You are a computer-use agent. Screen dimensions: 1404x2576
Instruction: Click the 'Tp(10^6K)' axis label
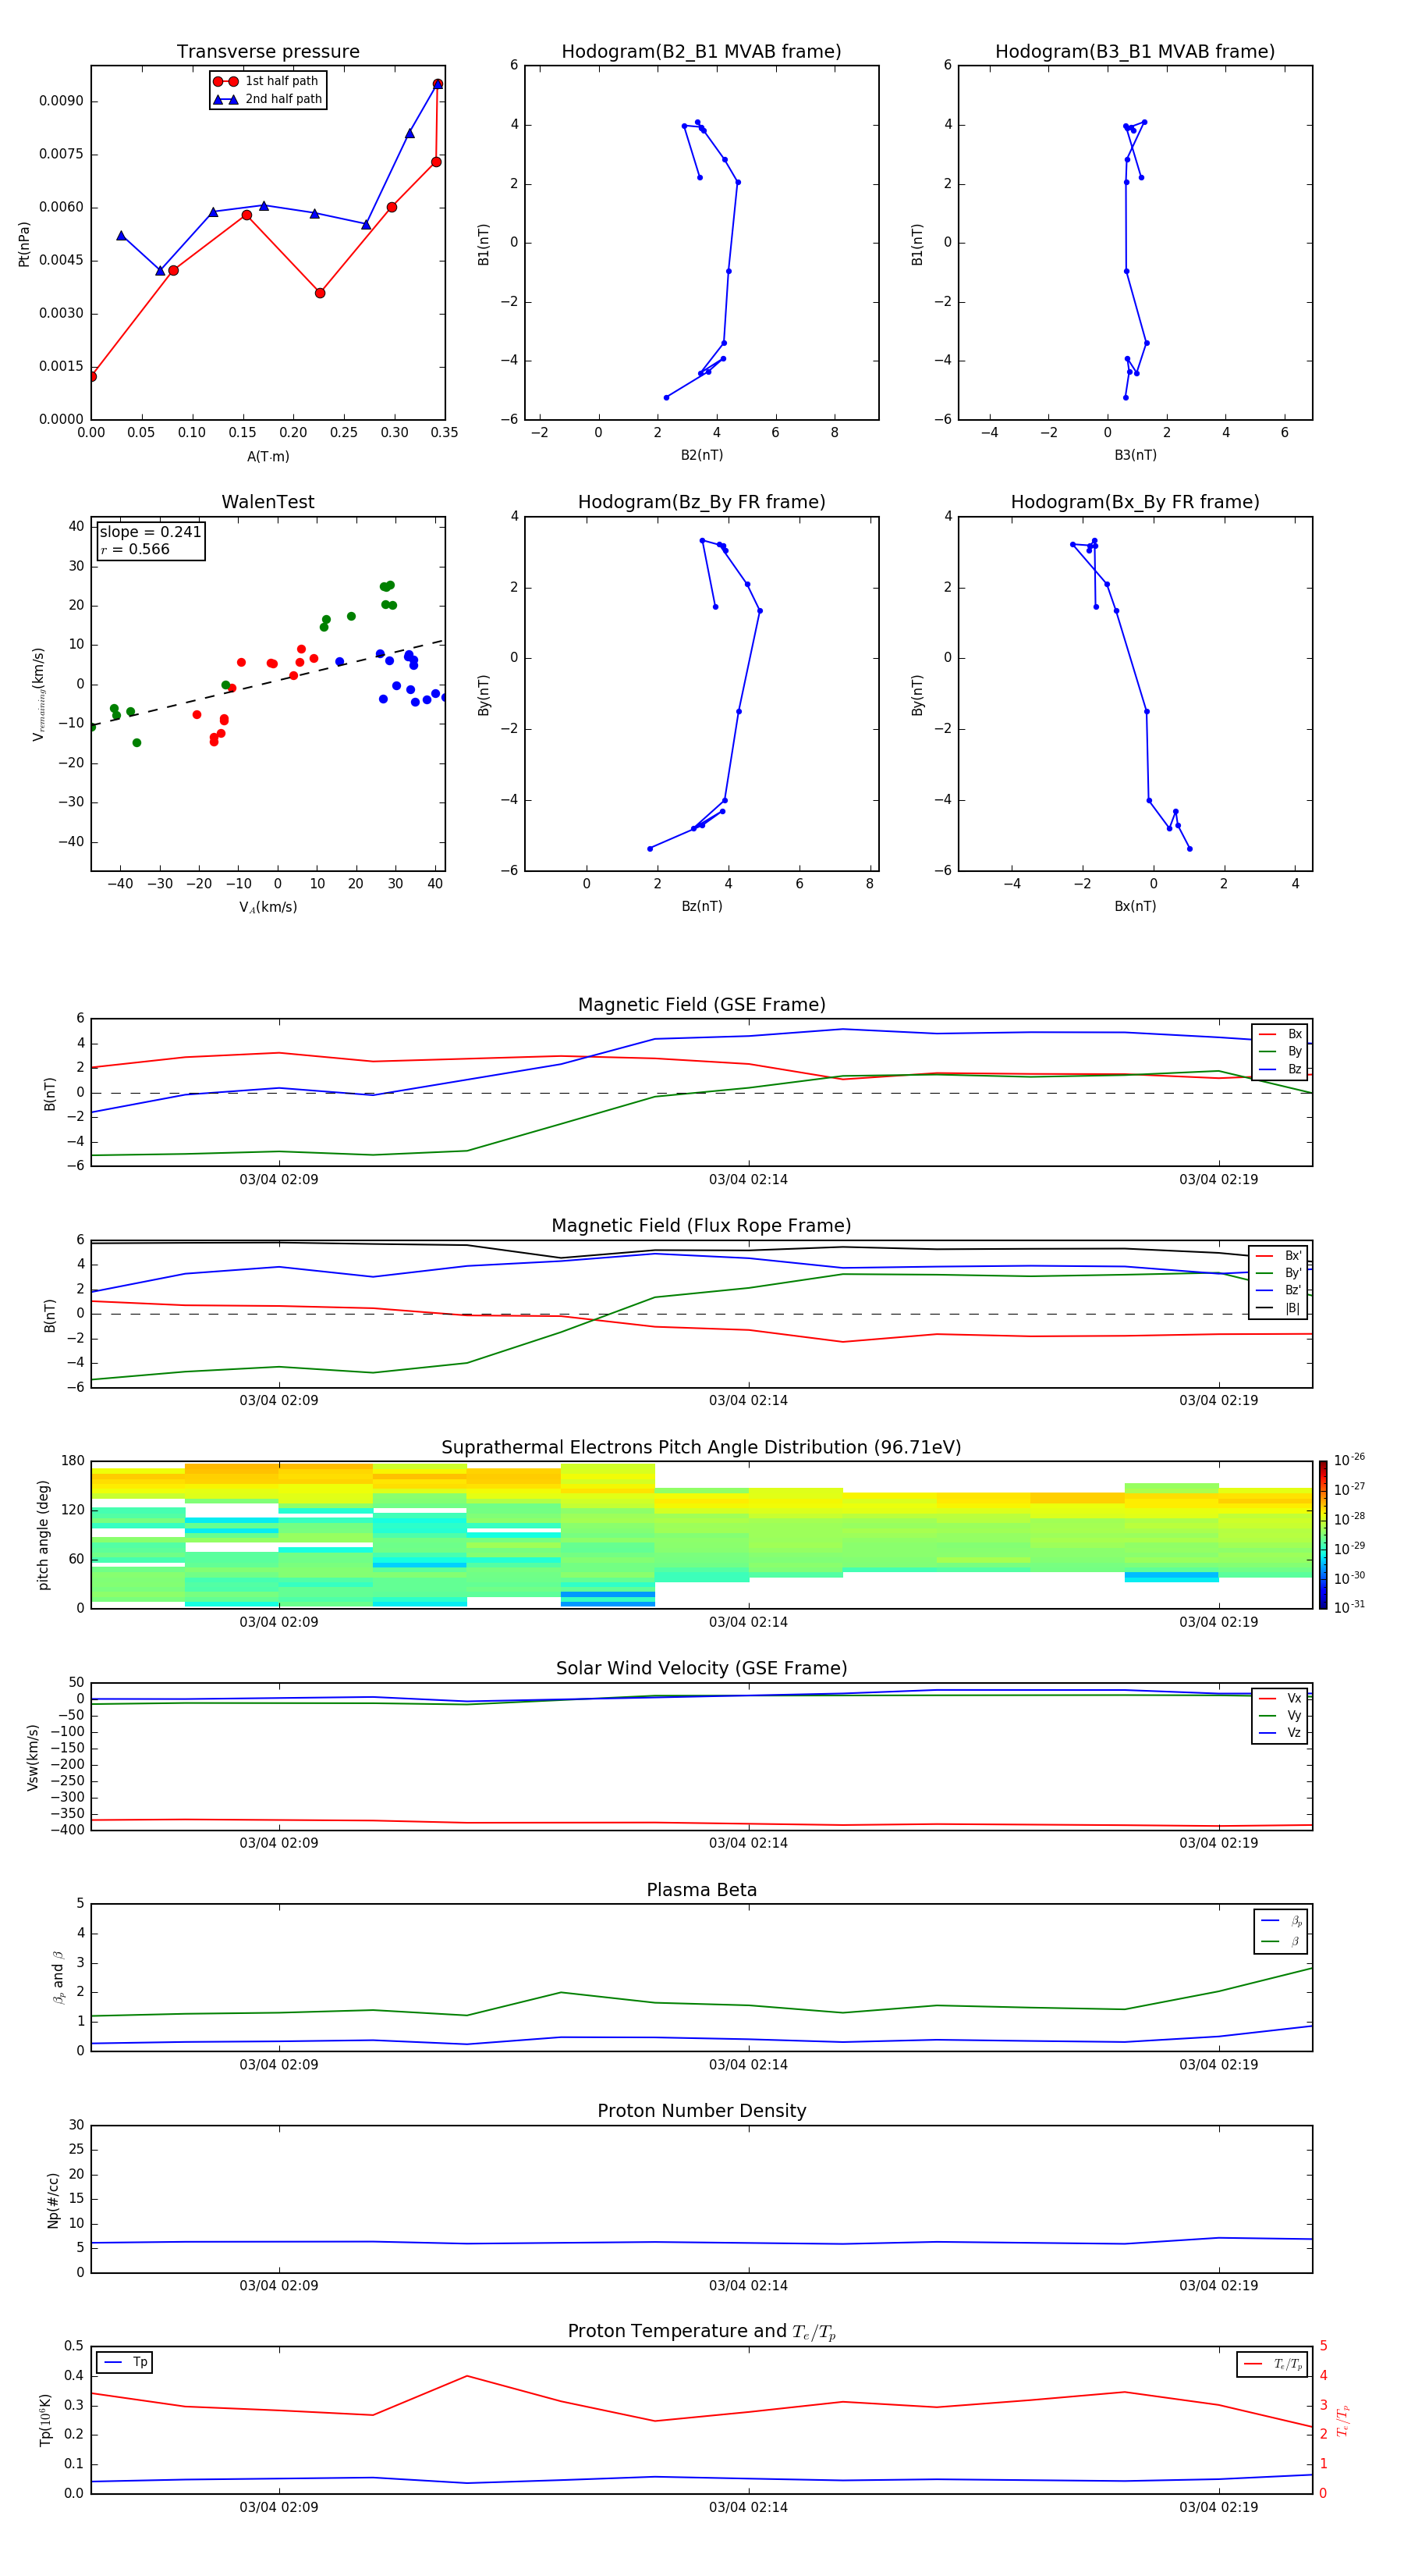[45, 2420]
